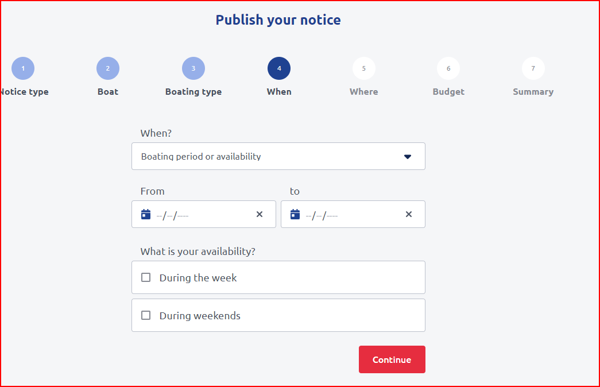Viewport: 600px width, 387px height.
Task: Clear the 'to' date with X icon
Action: click(x=409, y=214)
